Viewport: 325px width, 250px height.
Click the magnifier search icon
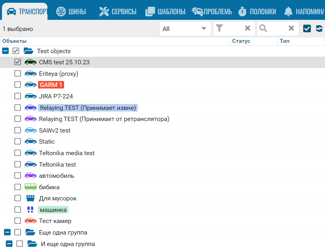tap(263, 28)
